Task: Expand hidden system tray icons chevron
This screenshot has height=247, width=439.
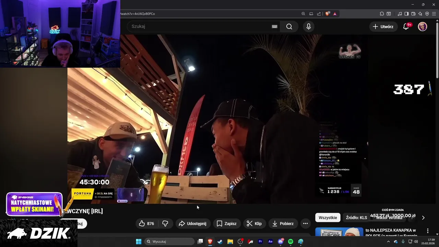Action: pyautogui.click(x=388, y=242)
